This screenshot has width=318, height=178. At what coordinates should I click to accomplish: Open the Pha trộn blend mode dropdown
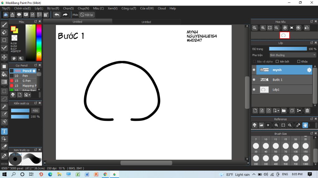[x=293, y=55]
